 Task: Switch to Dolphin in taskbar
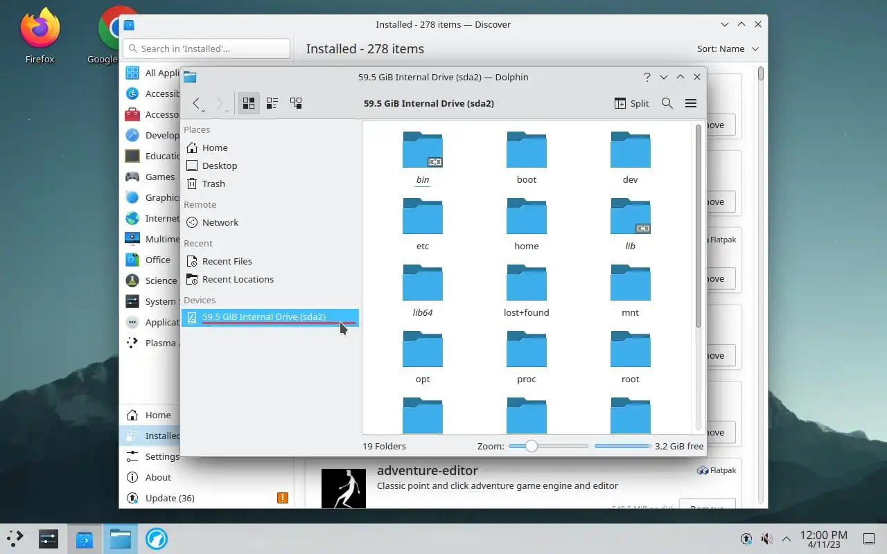pos(121,538)
